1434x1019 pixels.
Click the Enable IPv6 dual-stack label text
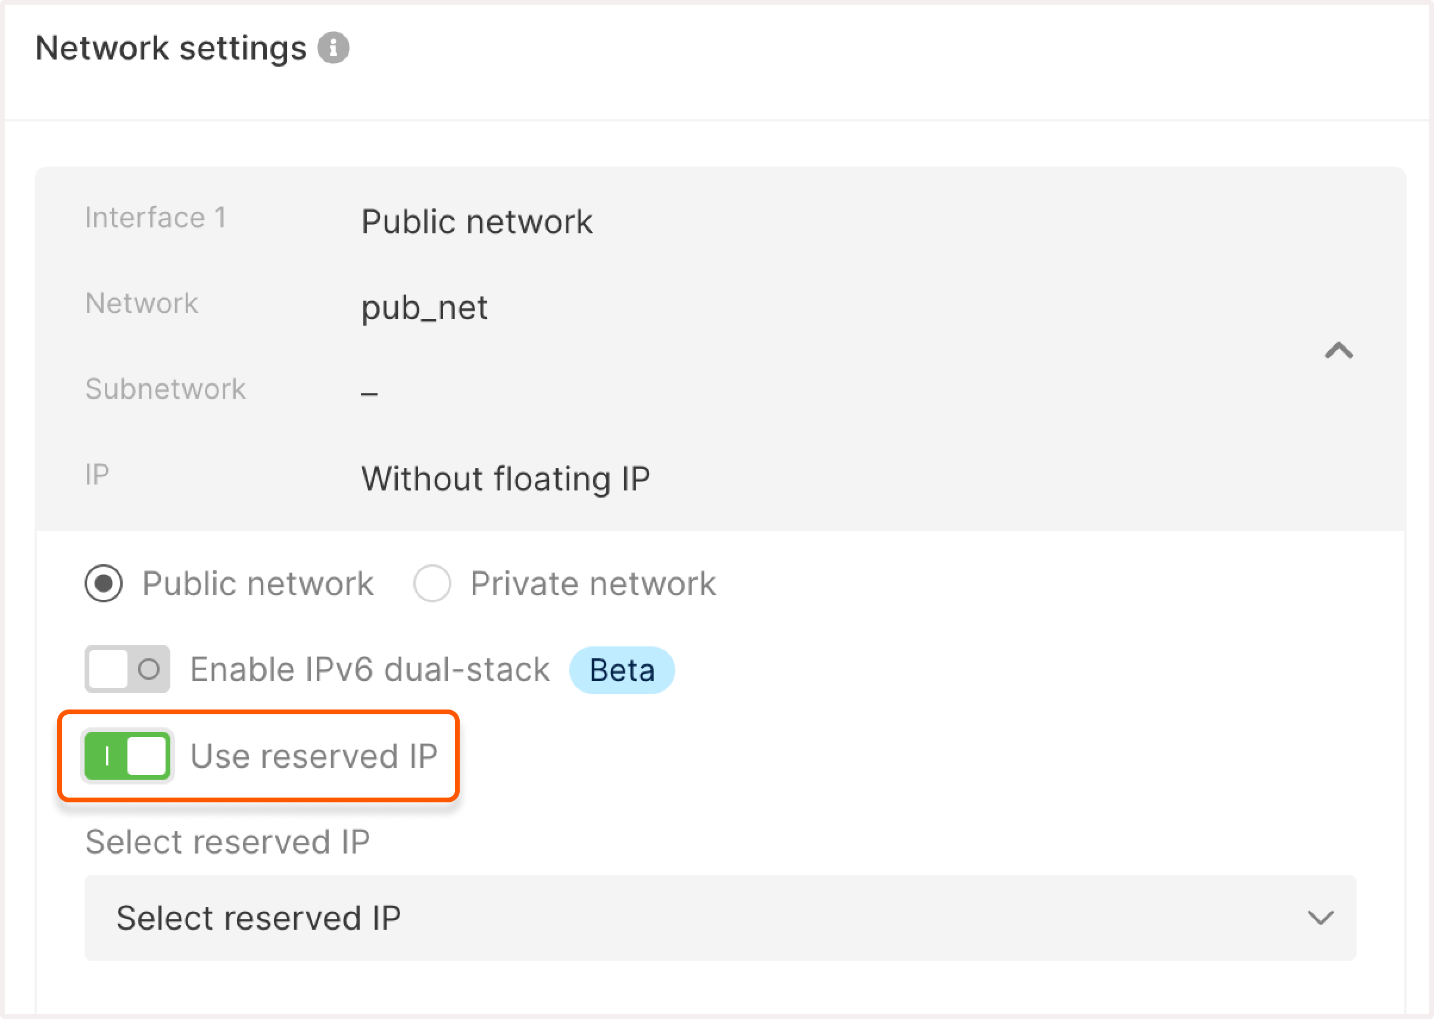point(369,668)
